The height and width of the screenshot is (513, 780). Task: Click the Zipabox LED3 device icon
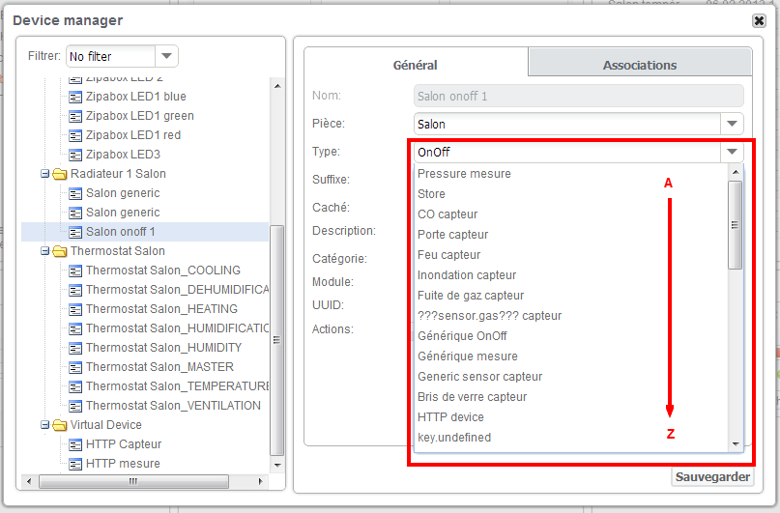[75, 156]
